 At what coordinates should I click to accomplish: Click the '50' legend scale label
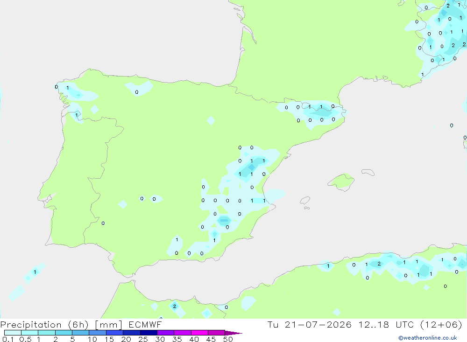click(x=228, y=339)
